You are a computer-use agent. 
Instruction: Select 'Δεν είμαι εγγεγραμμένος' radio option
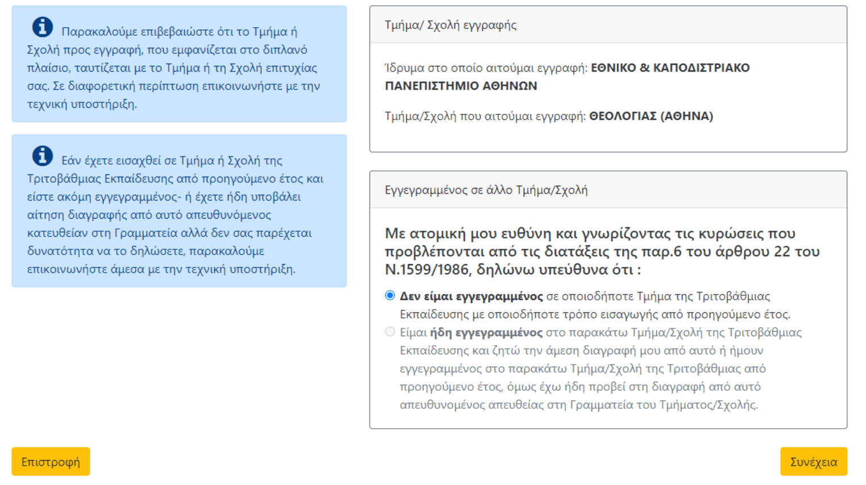390,295
